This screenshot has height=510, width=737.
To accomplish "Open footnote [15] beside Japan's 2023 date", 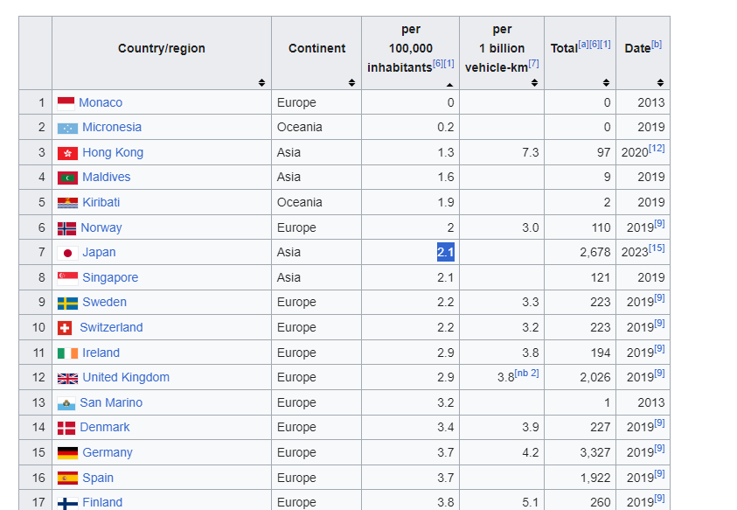I will pos(657,248).
